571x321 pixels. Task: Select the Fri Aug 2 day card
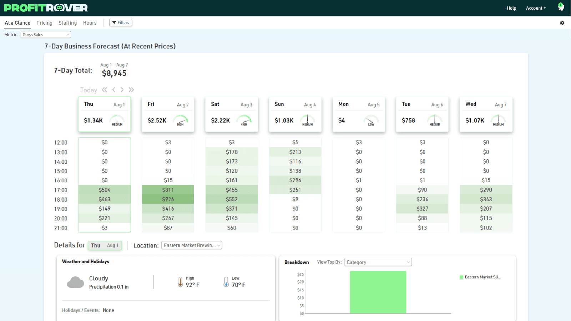tap(168, 114)
